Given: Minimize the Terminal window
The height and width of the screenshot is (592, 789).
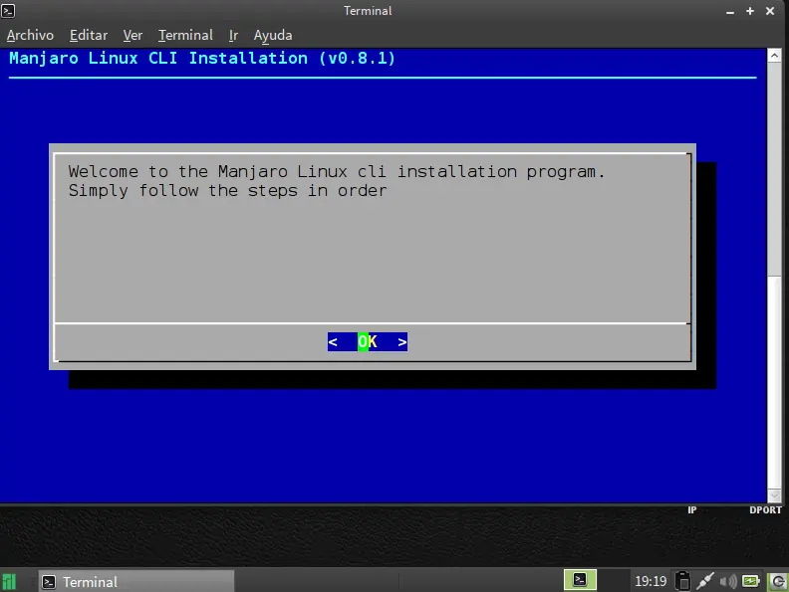Looking at the screenshot, I should [x=730, y=11].
